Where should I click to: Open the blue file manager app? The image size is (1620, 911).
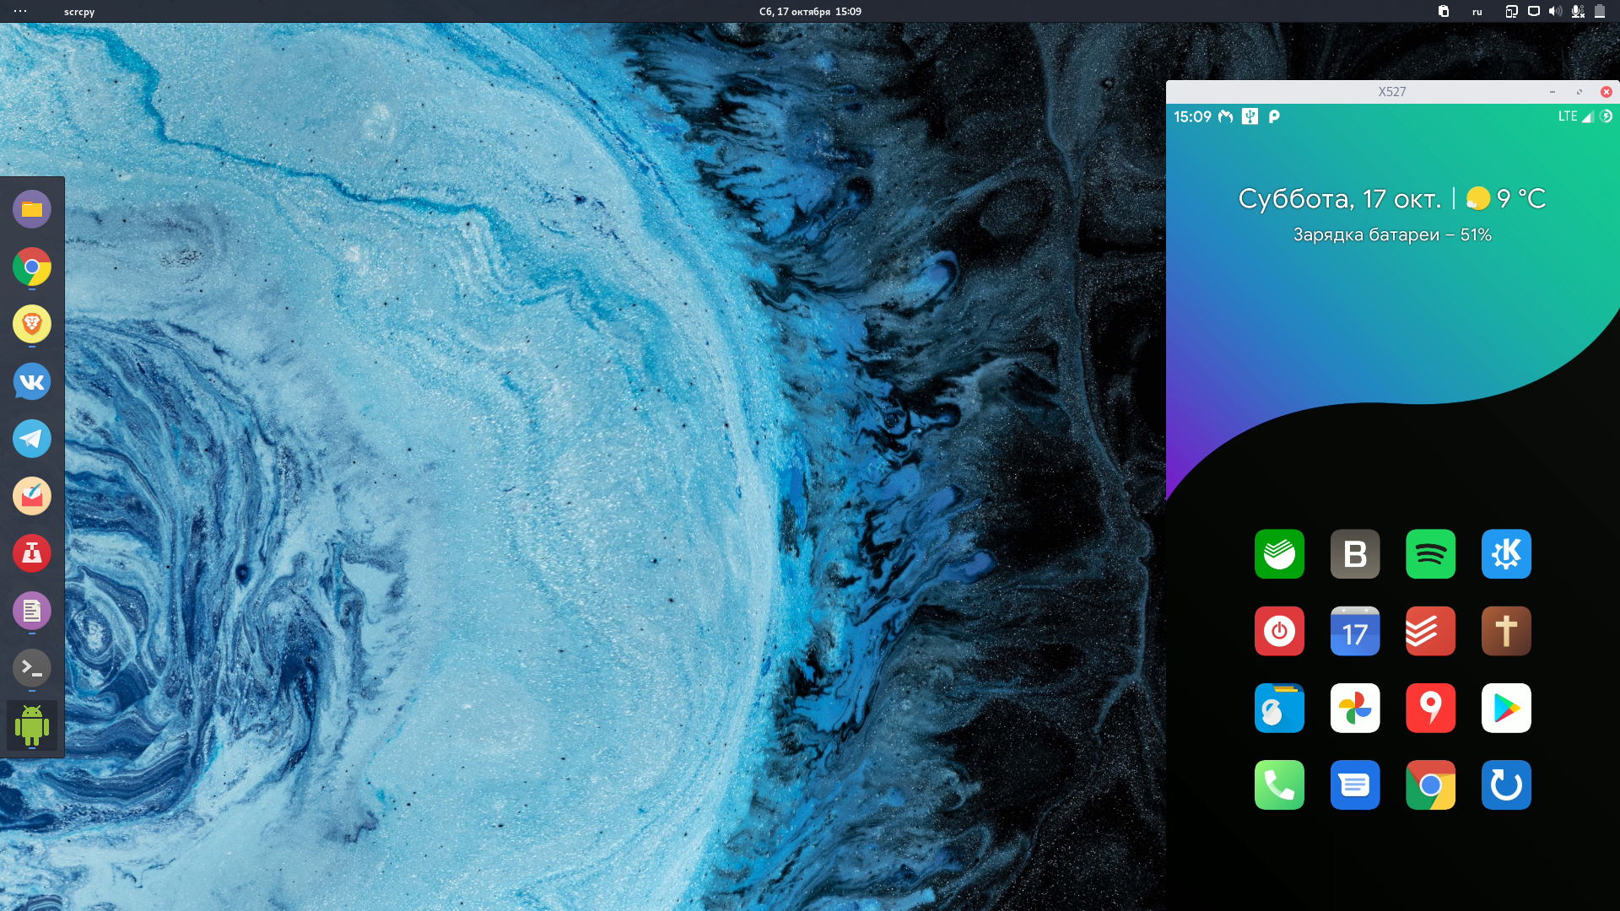(x=1279, y=708)
